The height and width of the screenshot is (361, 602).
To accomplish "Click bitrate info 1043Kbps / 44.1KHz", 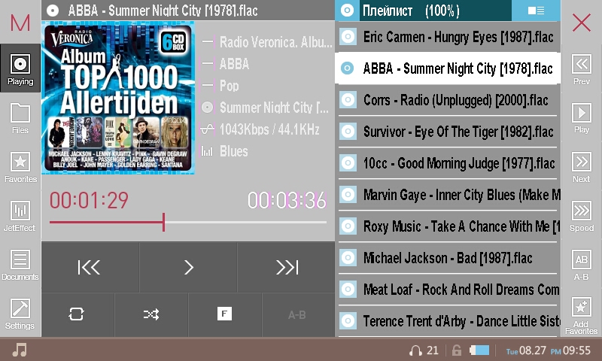I will [269, 129].
